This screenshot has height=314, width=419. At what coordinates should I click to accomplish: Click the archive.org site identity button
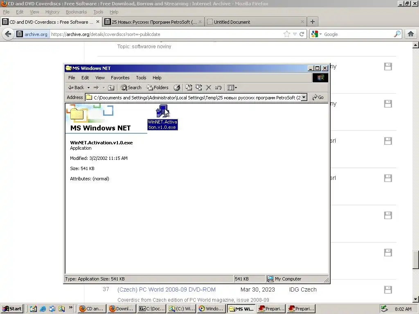click(x=32, y=34)
